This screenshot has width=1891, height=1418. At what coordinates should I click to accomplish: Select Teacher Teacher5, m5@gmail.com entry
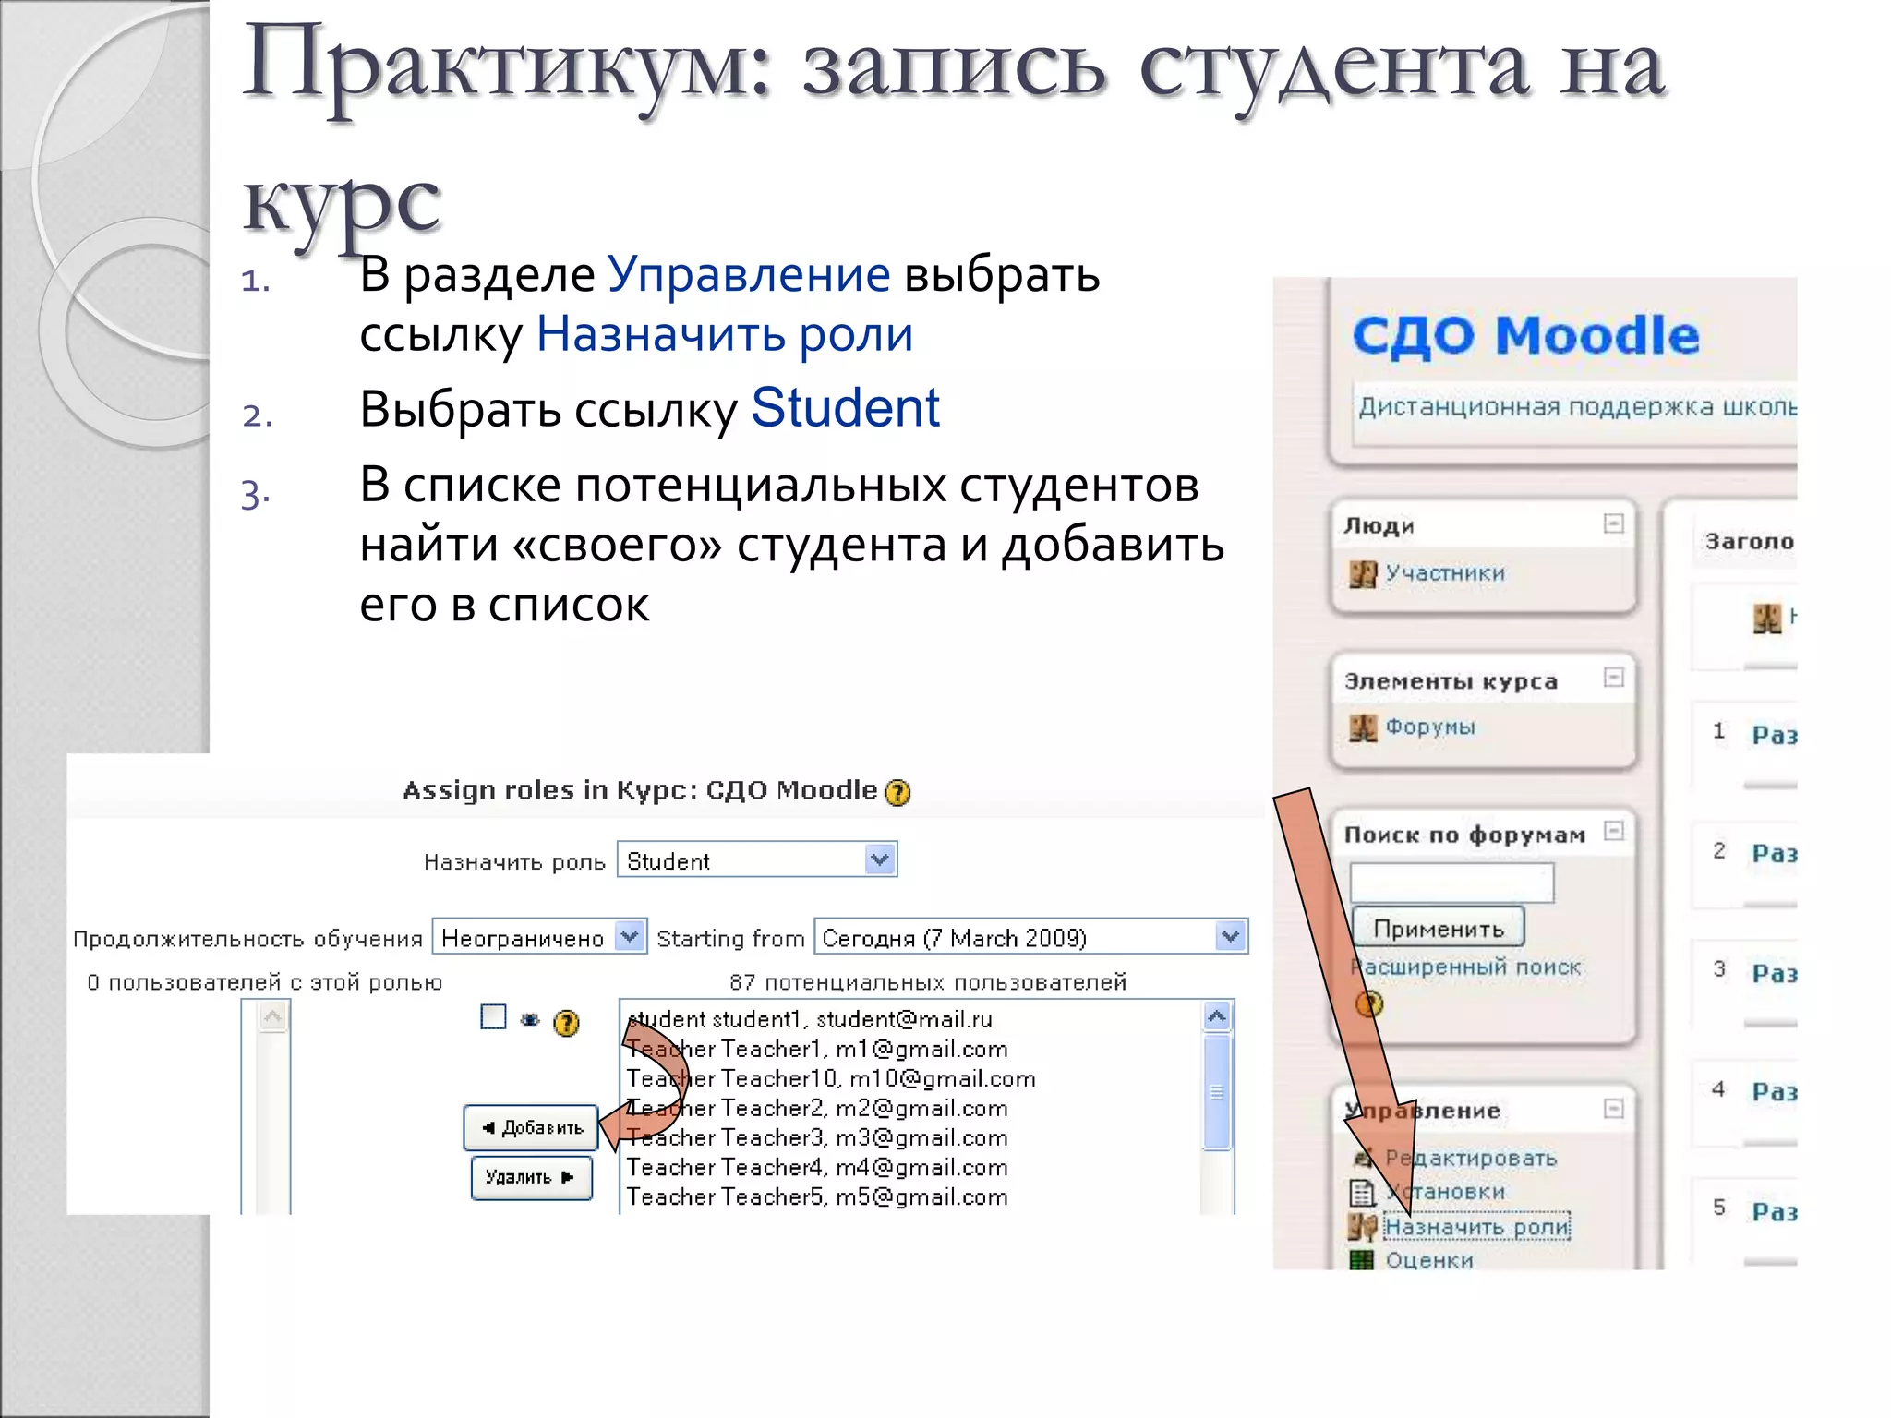817,1196
